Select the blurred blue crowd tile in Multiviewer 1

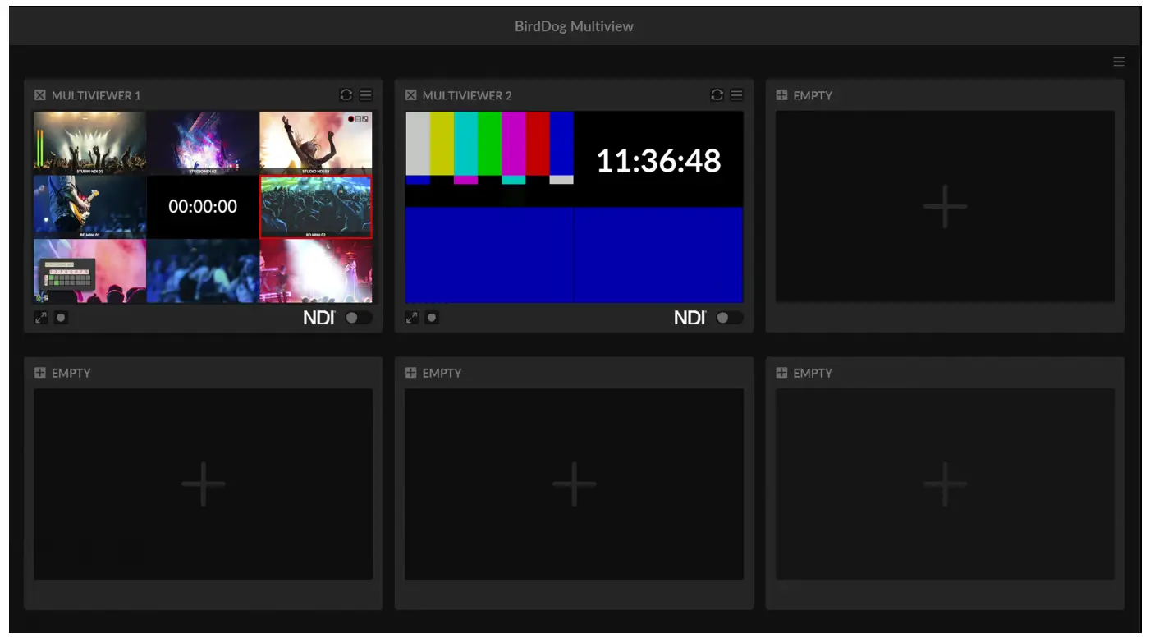[x=203, y=271]
